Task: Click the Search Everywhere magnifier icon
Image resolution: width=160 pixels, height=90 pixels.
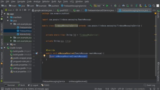Action: coord(154,6)
